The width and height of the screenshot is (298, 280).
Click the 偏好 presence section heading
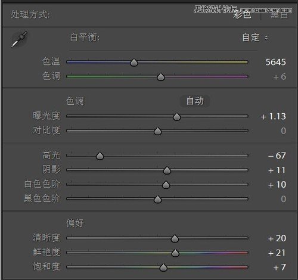point(75,223)
